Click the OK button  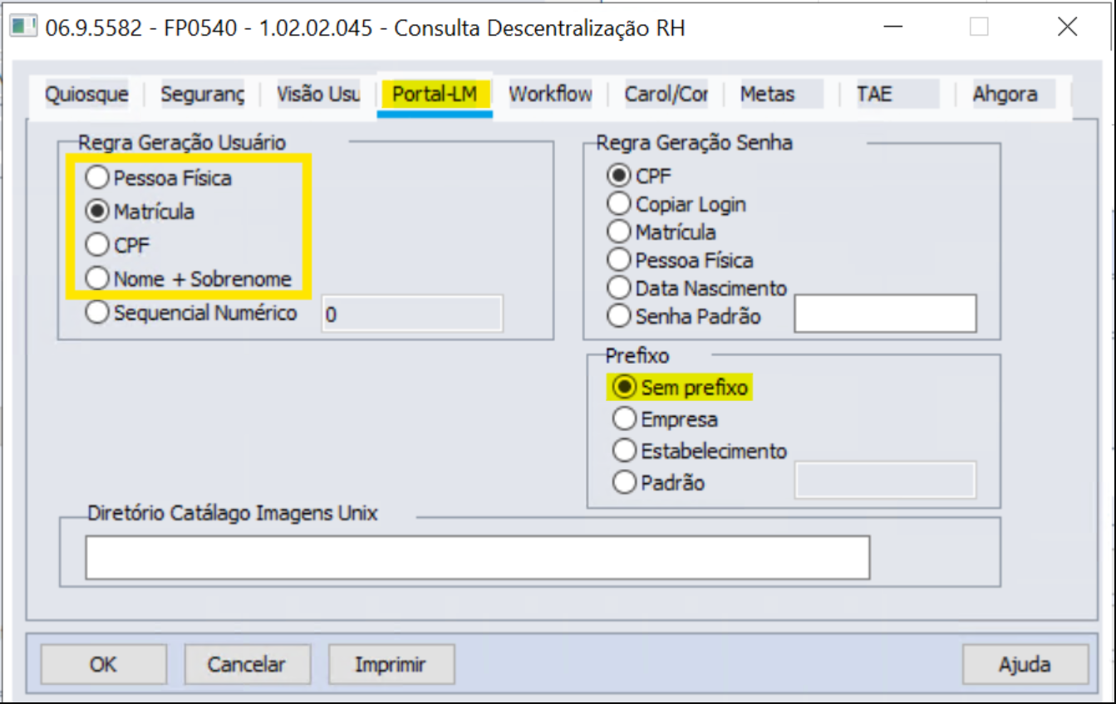click(x=104, y=664)
